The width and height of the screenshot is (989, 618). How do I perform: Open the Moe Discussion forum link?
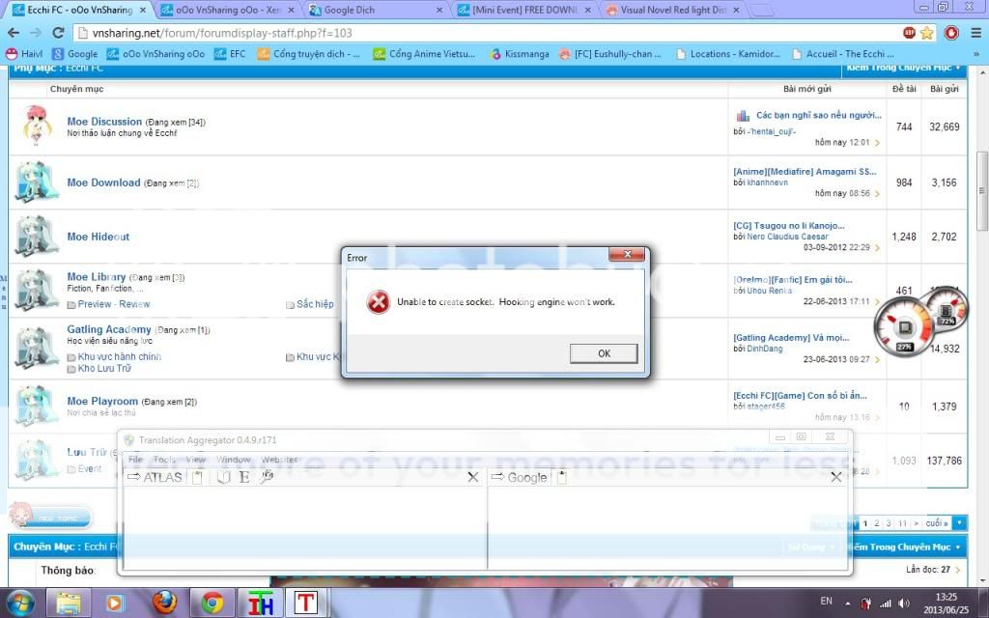[104, 122]
